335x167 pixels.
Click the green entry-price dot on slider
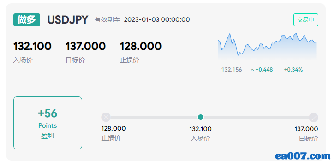pos(201,117)
